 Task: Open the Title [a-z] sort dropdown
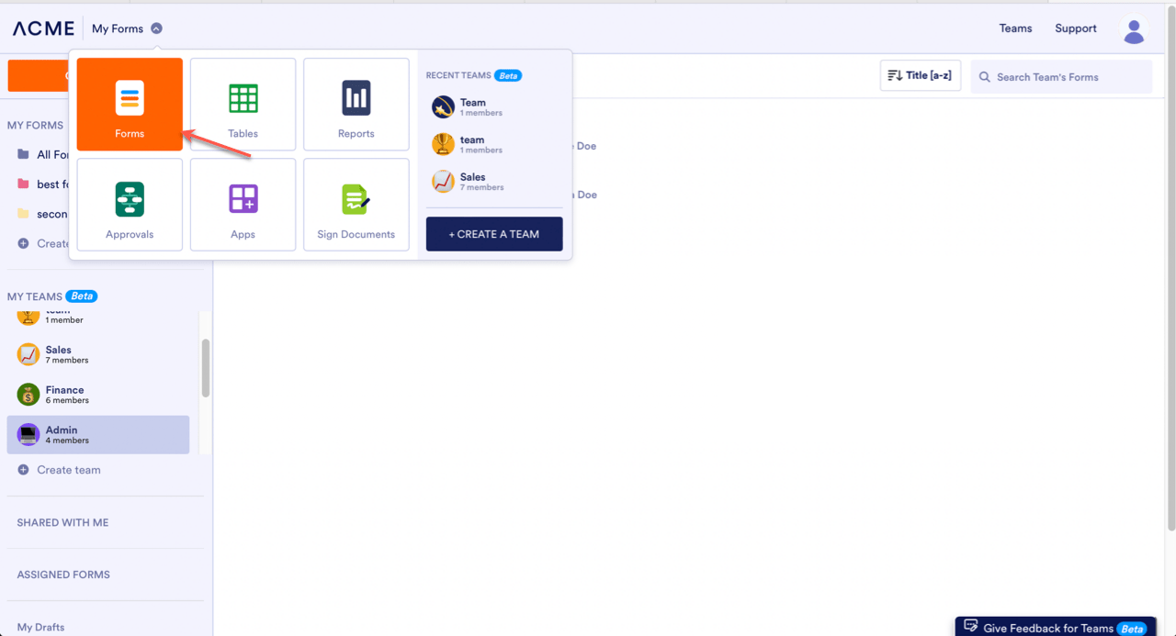coord(921,75)
